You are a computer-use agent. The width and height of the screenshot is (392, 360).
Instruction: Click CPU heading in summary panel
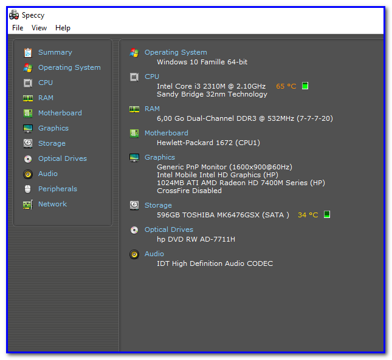point(152,76)
